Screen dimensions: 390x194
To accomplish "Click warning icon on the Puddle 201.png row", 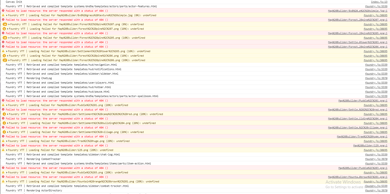I will pos(3,105).
